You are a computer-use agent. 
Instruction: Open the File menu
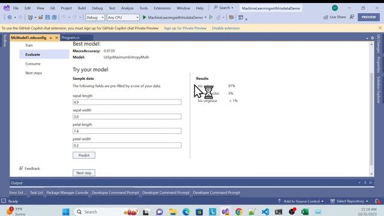point(16,8)
